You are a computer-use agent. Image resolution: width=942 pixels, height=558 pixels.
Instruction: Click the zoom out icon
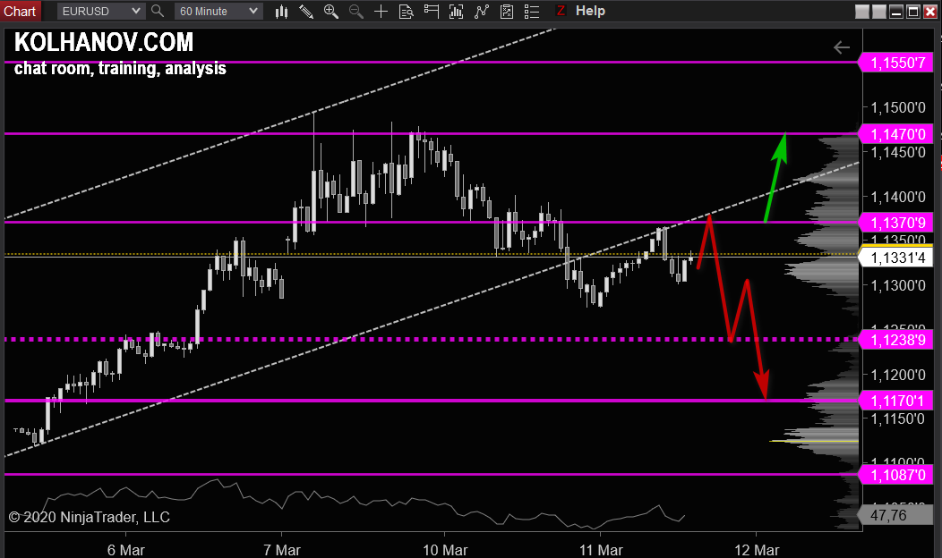[355, 11]
